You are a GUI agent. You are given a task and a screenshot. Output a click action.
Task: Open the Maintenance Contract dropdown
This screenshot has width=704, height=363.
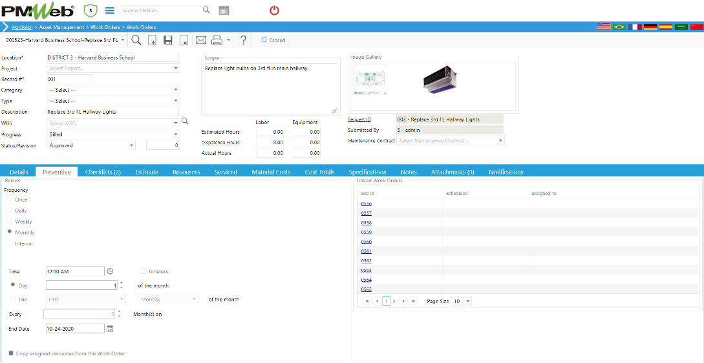point(500,140)
